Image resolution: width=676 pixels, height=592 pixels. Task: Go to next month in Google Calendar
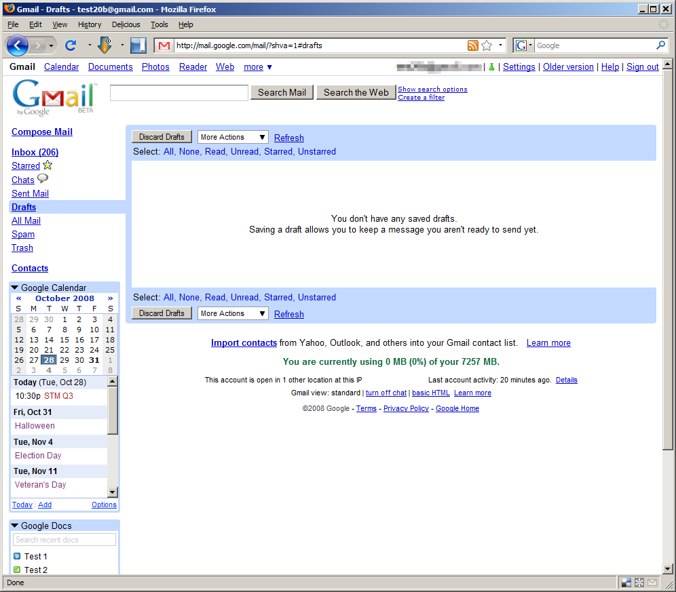pos(111,298)
